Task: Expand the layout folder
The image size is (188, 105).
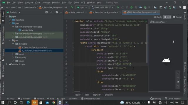Action: tap(13, 54)
